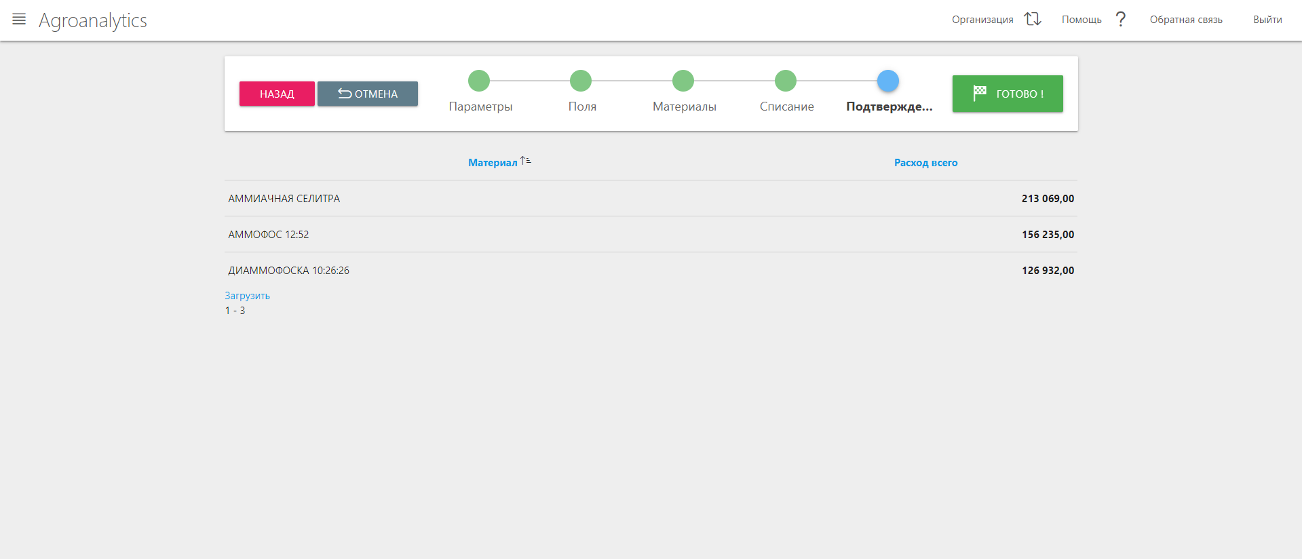1302x559 pixels.
Task: Click Выйти to log out
Action: (x=1267, y=20)
